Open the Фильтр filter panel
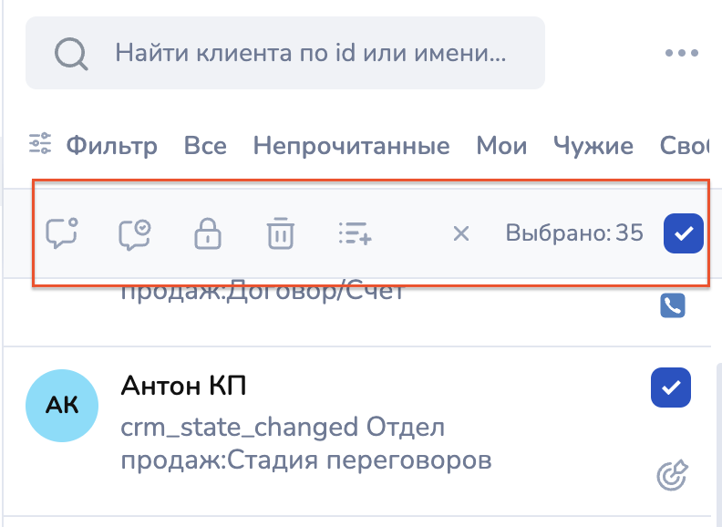 pyautogui.click(x=111, y=145)
